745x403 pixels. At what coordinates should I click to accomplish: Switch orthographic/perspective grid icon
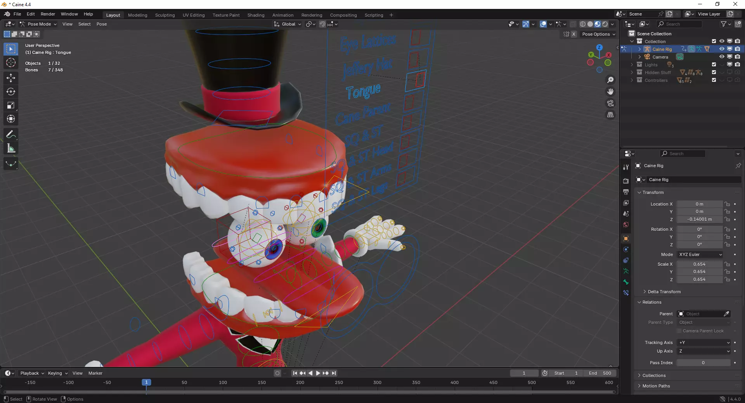[610, 115]
